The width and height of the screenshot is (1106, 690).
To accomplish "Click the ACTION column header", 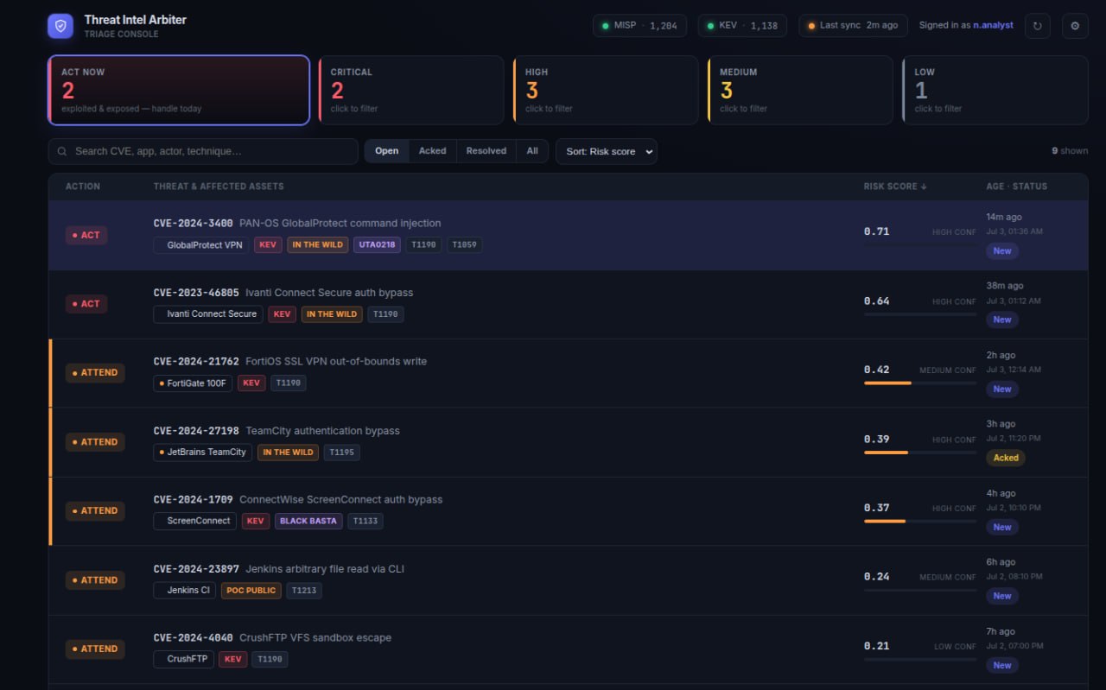I will tap(83, 187).
